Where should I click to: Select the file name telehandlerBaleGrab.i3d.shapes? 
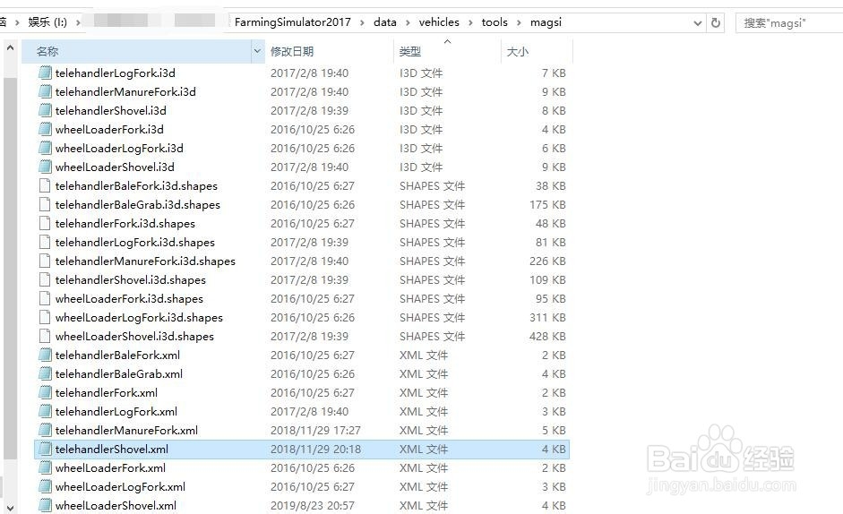(x=138, y=204)
